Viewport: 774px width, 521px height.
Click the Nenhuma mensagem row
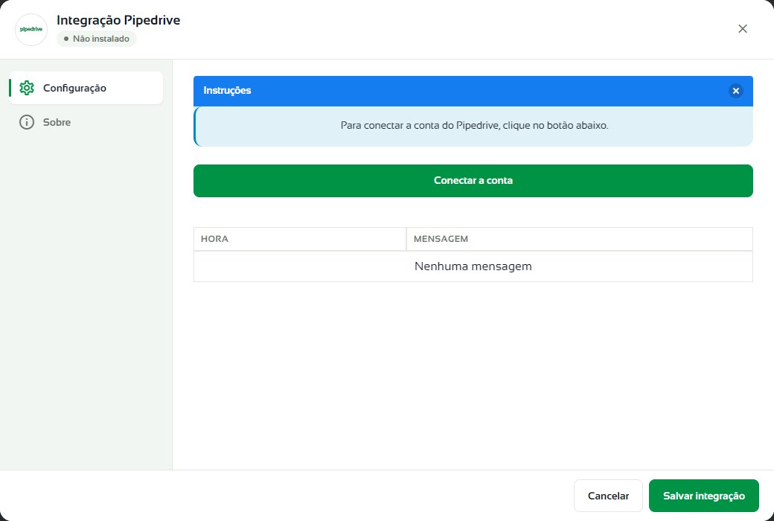coord(473,266)
